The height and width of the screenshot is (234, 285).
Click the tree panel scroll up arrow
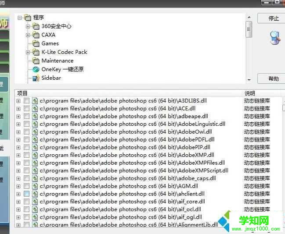click(249, 17)
